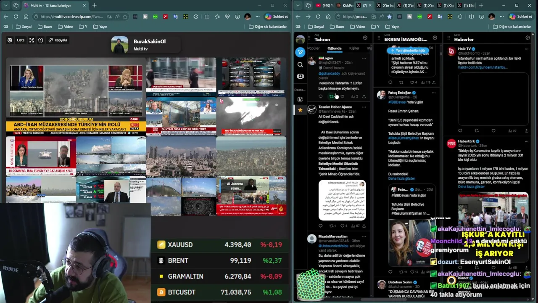This screenshot has height=303, width=538.
Task: Open Tahran column settings gear
Action: (365, 38)
